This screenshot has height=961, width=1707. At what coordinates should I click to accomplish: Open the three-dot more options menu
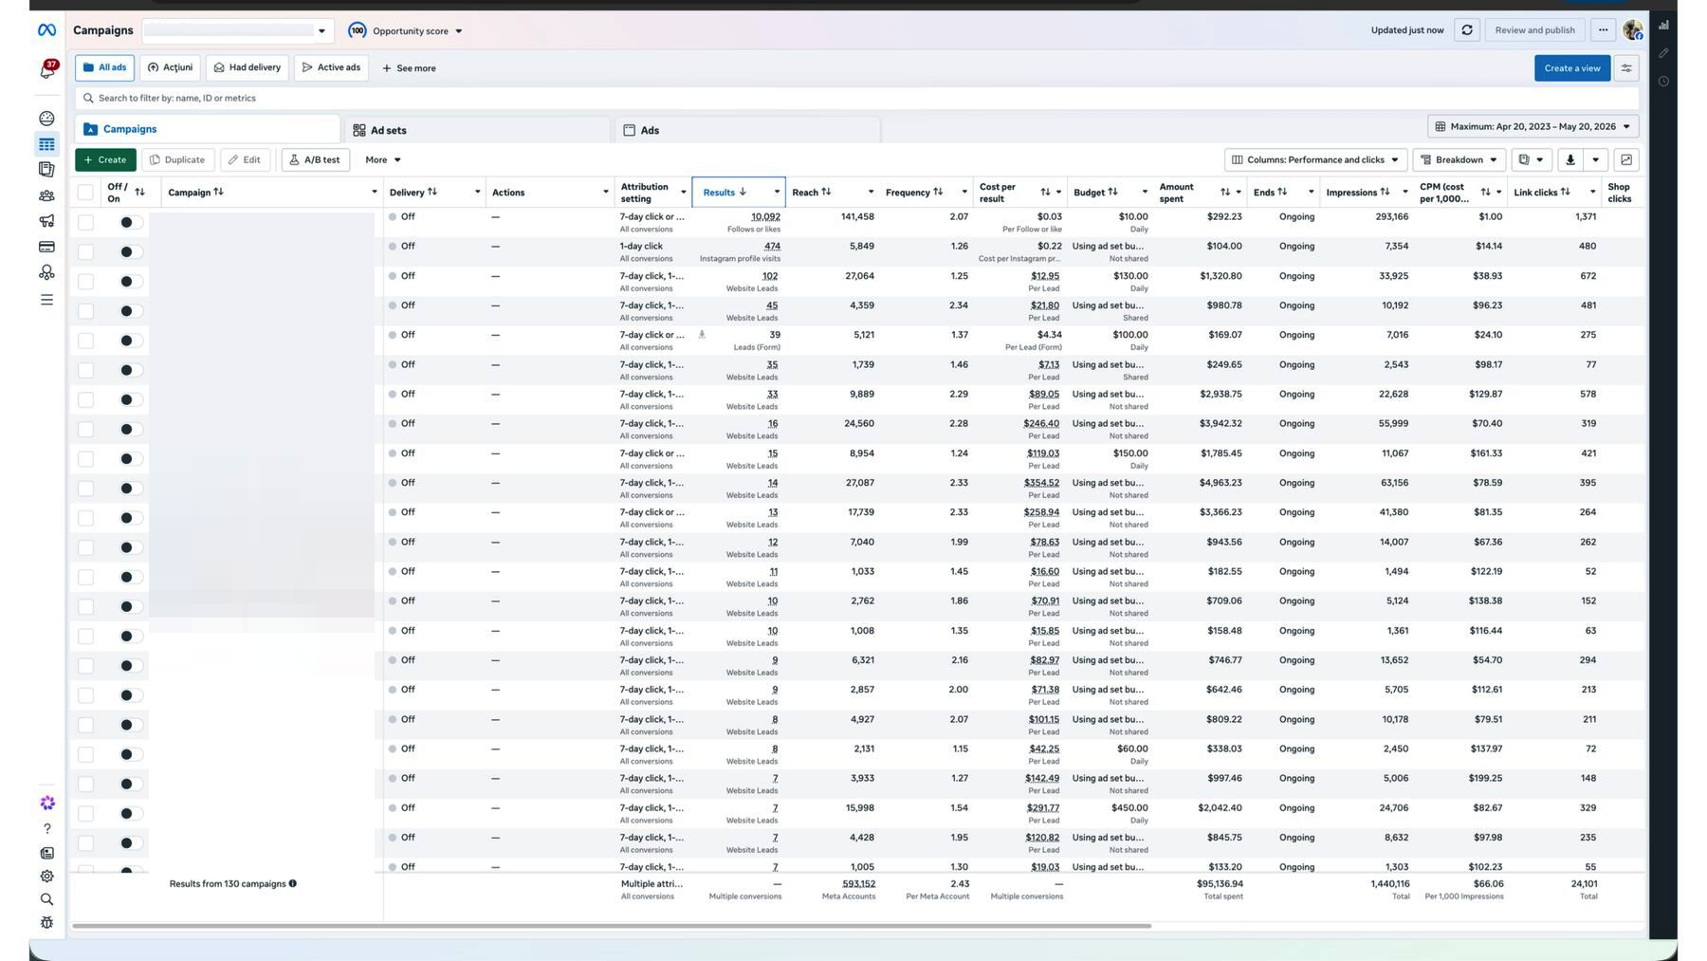pos(1603,30)
